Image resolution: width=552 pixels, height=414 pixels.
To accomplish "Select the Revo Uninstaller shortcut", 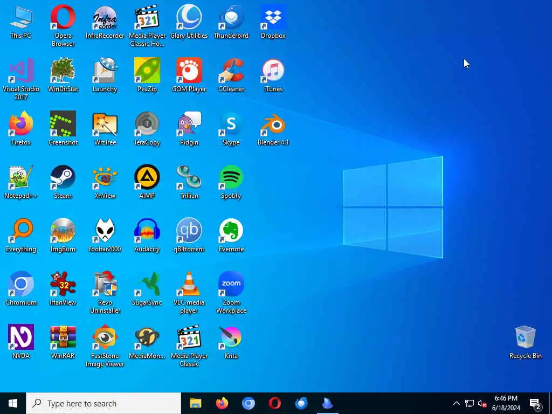I will click(105, 292).
